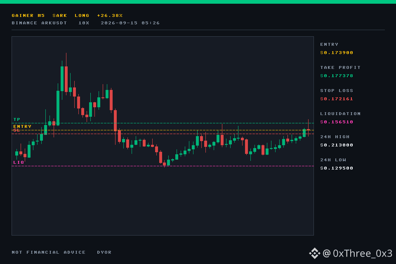This screenshot has width=396, height=264.
Task: Open the @0xThree_0x3 handle link
Action: (x=357, y=253)
